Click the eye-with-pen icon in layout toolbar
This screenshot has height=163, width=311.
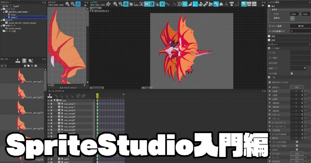coord(216,4)
